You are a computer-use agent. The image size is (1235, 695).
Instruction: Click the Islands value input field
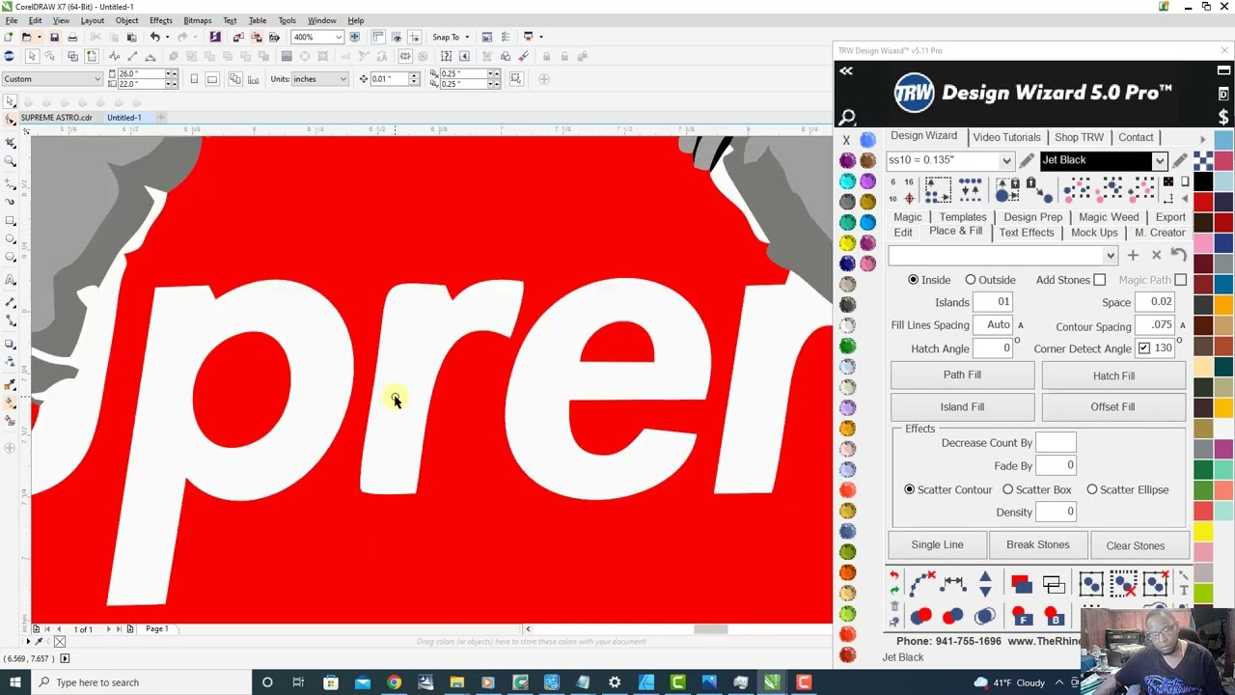click(992, 302)
